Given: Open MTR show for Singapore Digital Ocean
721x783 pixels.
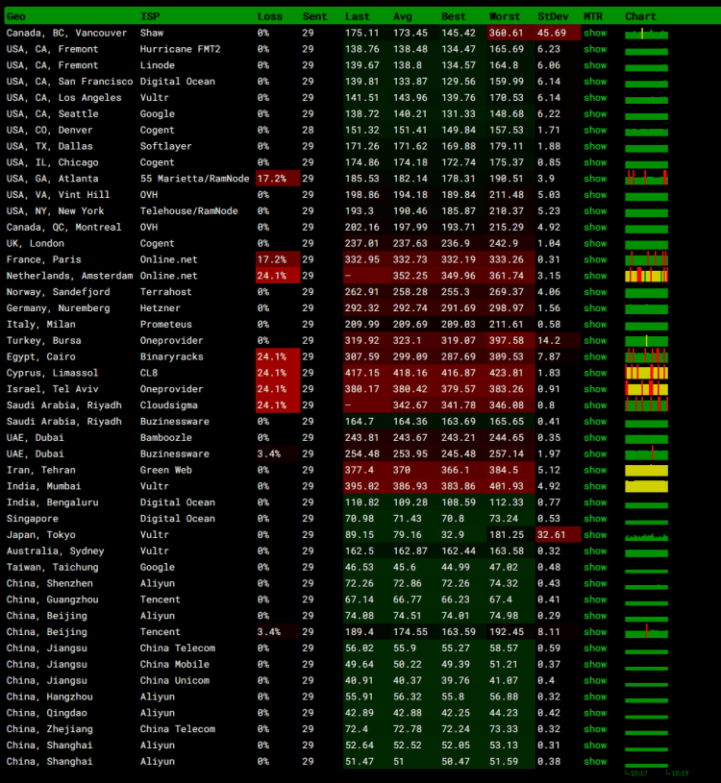Looking at the screenshot, I should point(595,518).
